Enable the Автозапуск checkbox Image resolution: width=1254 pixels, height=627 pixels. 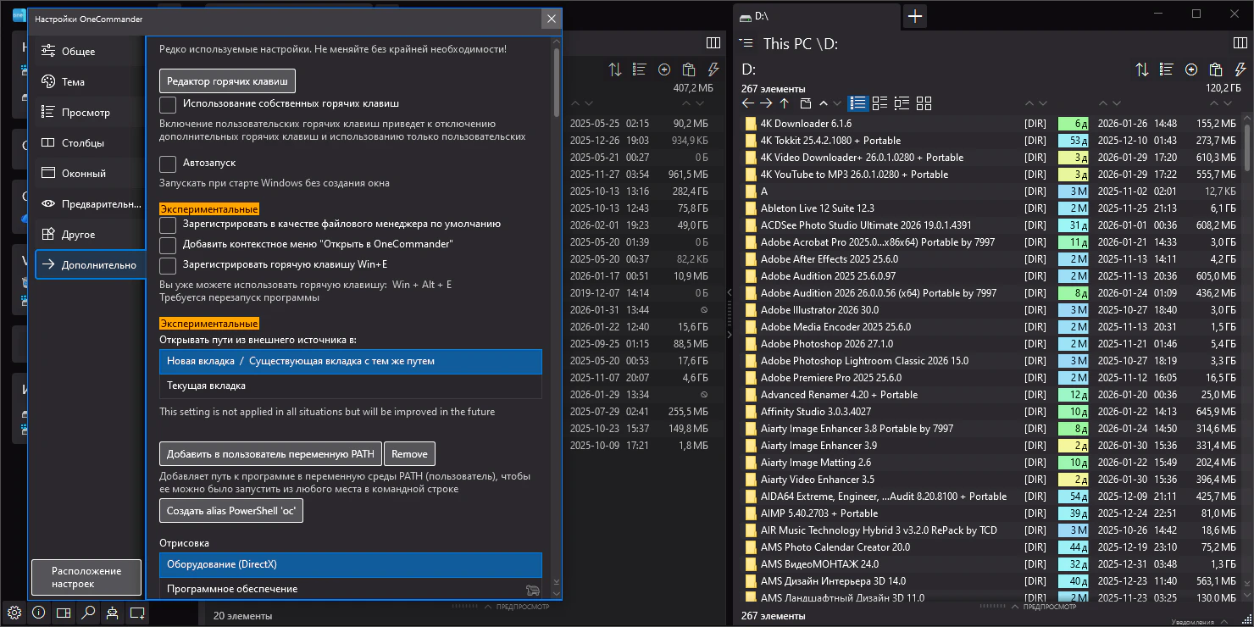click(x=168, y=163)
